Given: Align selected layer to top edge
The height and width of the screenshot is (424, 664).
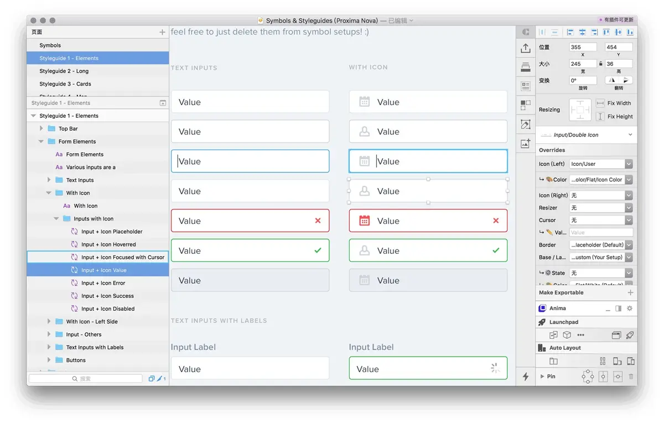Looking at the screenshot, I should 606,33.
